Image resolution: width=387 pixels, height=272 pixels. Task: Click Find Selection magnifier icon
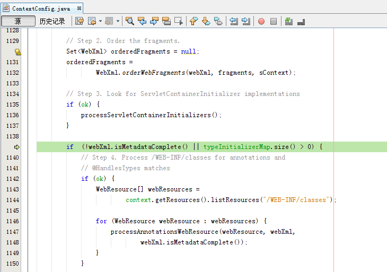click(x=129, y=21)
